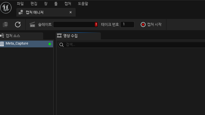Click the Unreal Engine logo icon
205x115 pixels.
tap(6, 8)
